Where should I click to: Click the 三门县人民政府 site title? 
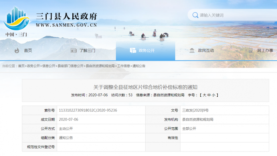66,16
